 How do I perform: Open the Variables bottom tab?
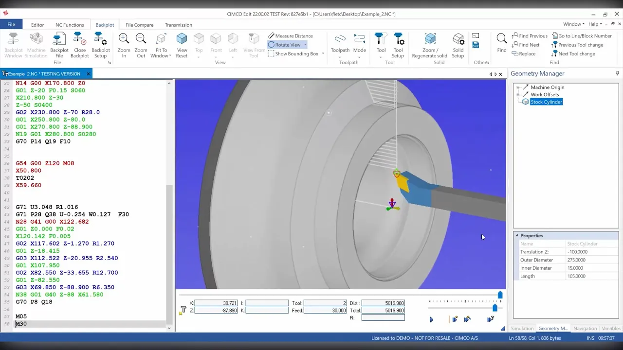point(611,328)
